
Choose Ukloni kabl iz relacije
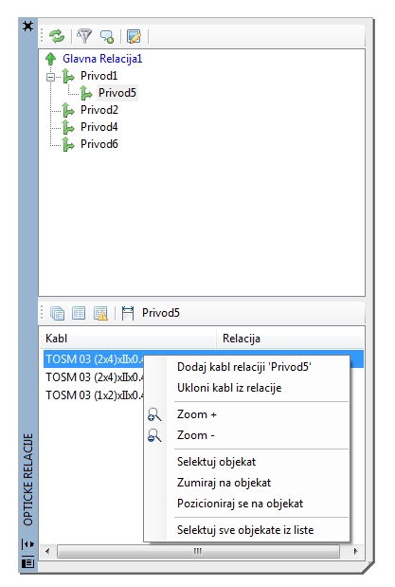(229, 388)
